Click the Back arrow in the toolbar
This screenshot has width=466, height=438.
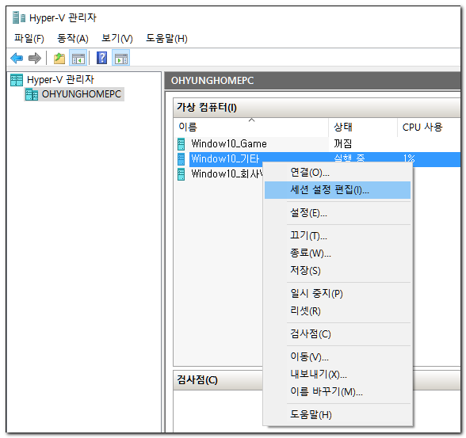pyautogui.click(x=17, y=58)
